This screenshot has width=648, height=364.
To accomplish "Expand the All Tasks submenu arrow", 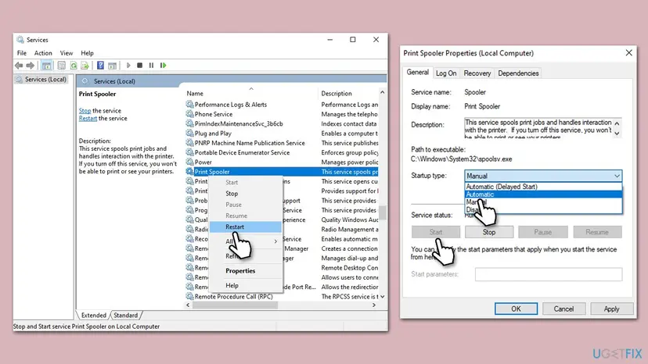I will click(275, 241).
